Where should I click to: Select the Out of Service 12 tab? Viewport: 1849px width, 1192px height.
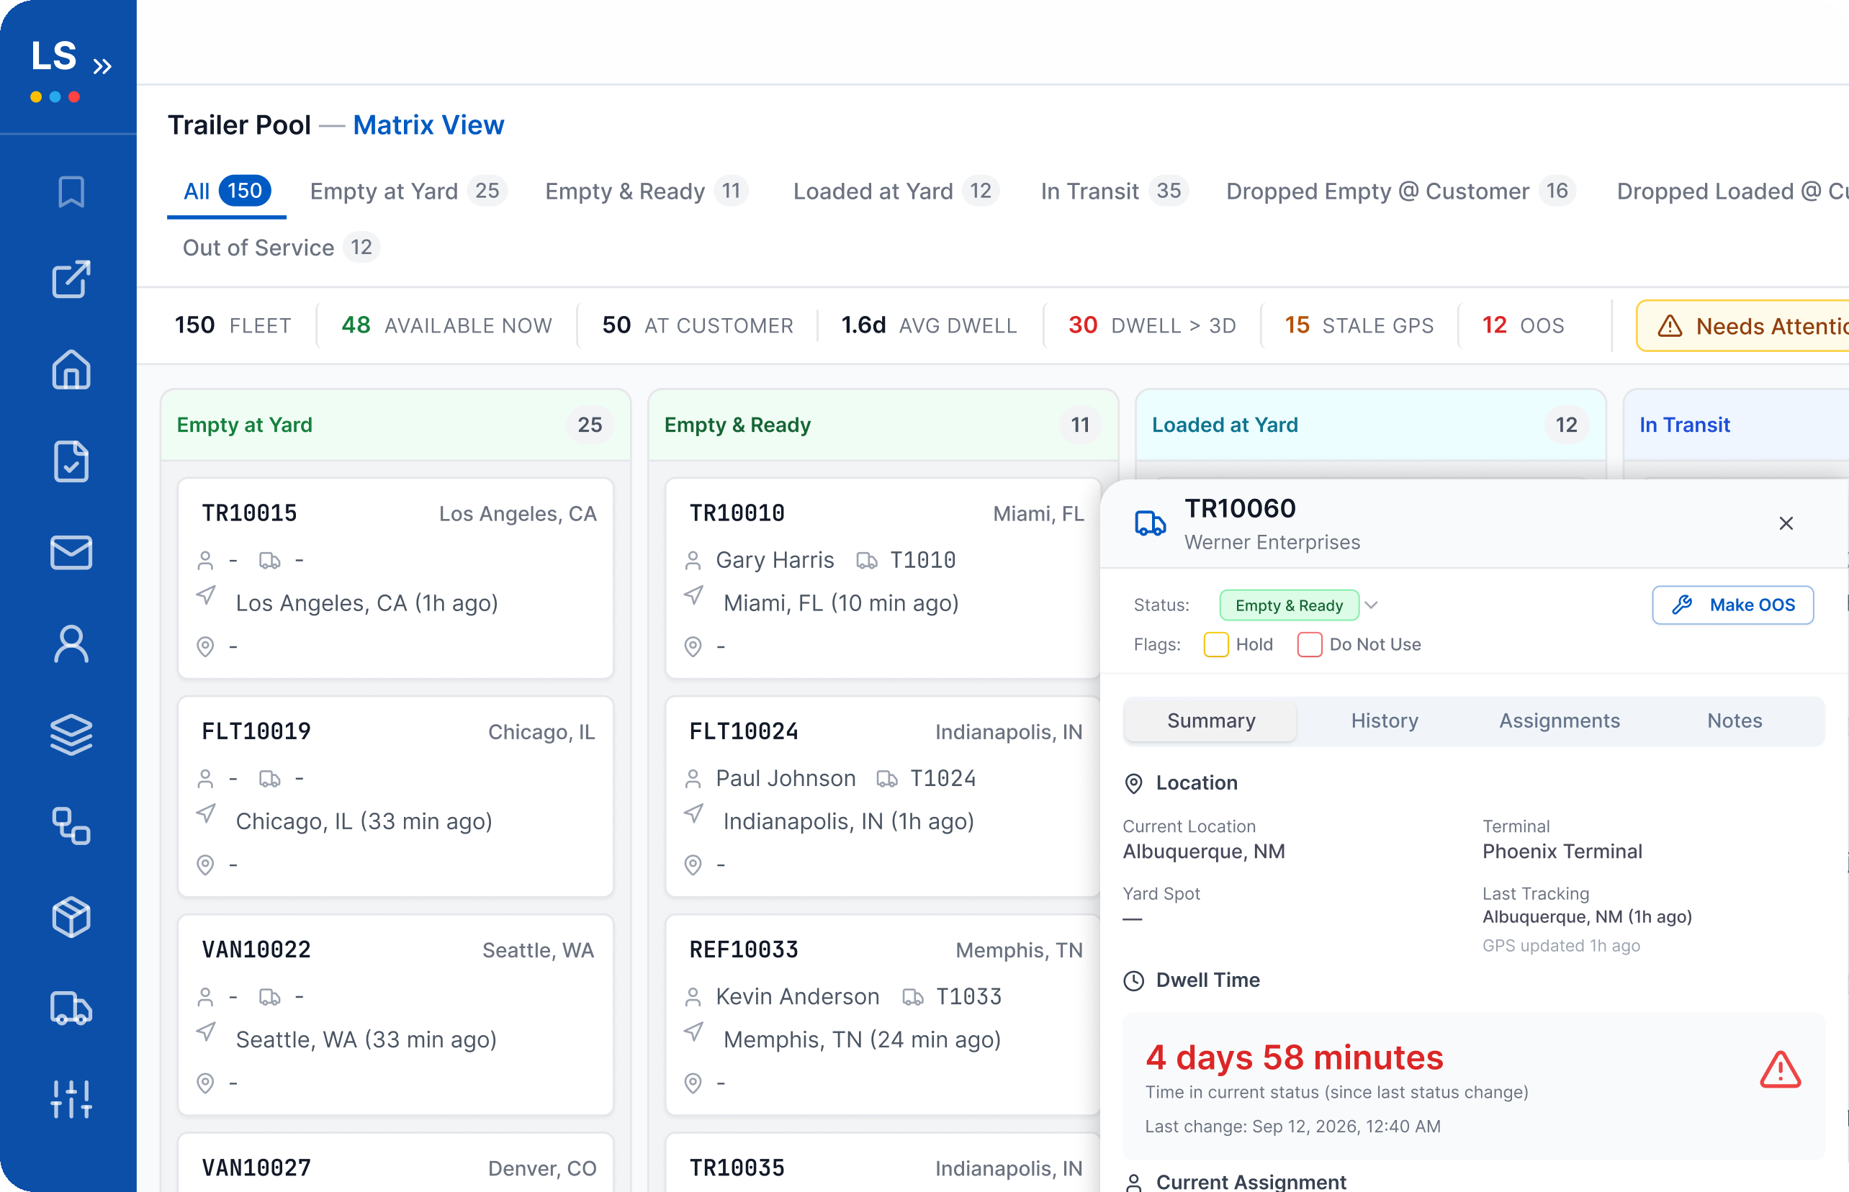(x=280, y=248)
